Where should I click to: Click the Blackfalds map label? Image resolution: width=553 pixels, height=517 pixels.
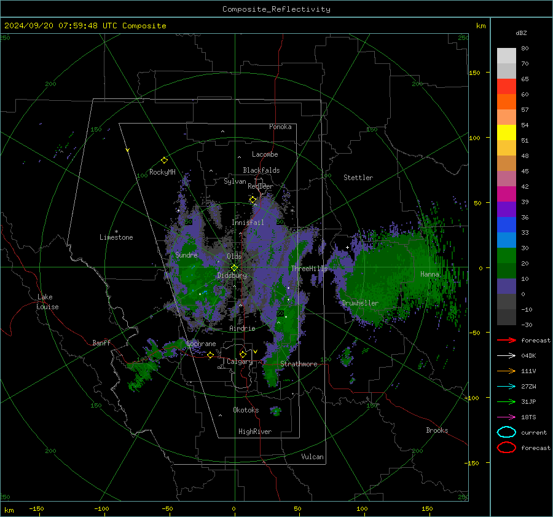pyautogui.click(x=261, y=170)
